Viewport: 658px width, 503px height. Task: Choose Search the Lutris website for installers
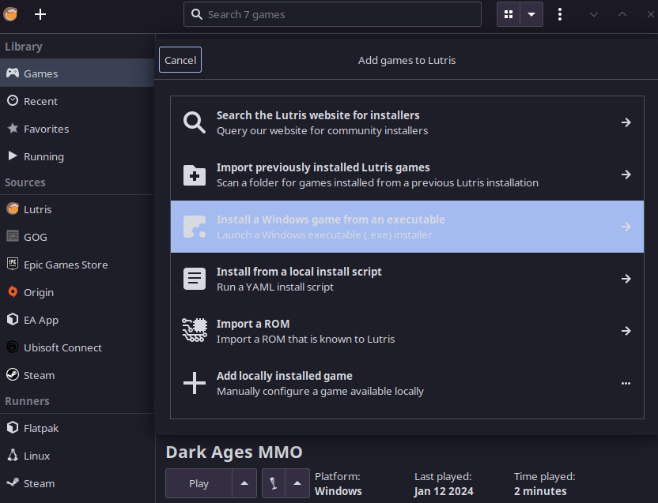pyautogui.click(x=407, y=122)
